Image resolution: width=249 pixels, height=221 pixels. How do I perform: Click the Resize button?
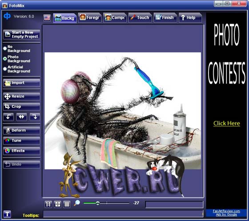coord(22,96)
